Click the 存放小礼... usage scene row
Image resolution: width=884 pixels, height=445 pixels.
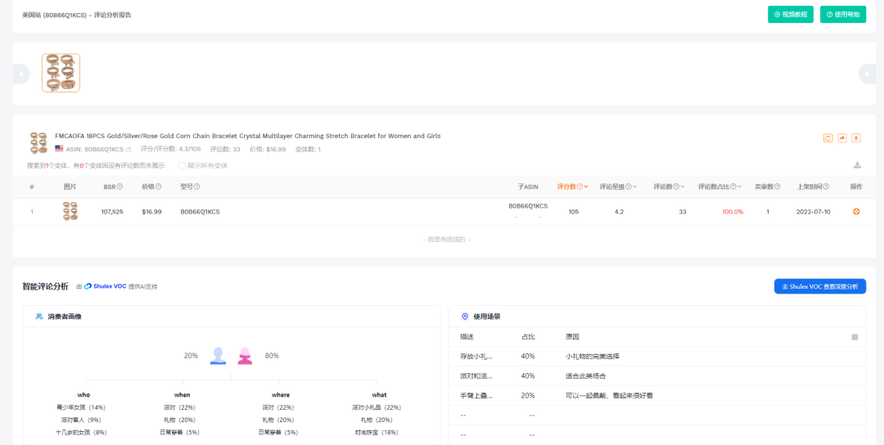[656, 356]
